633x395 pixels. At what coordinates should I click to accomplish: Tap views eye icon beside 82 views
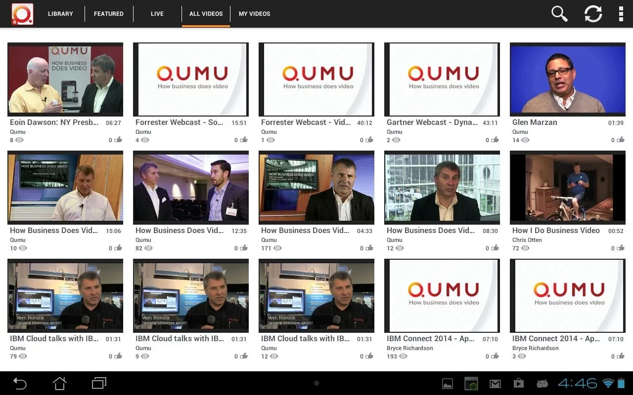(148, 248)
